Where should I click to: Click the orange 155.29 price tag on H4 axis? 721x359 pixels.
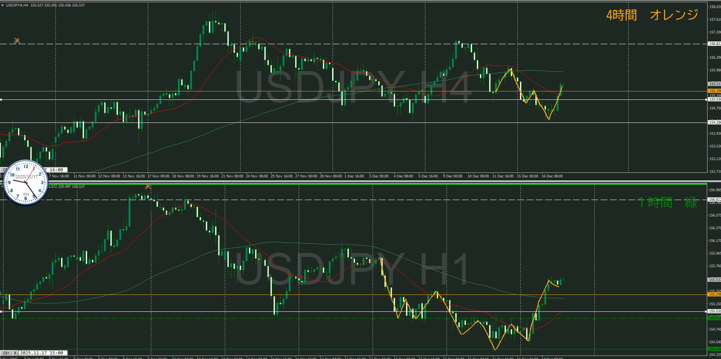(x=714, y=91)
